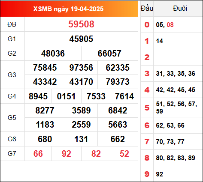
Task: Click the ĐB row label
Action: pos(12,24)
